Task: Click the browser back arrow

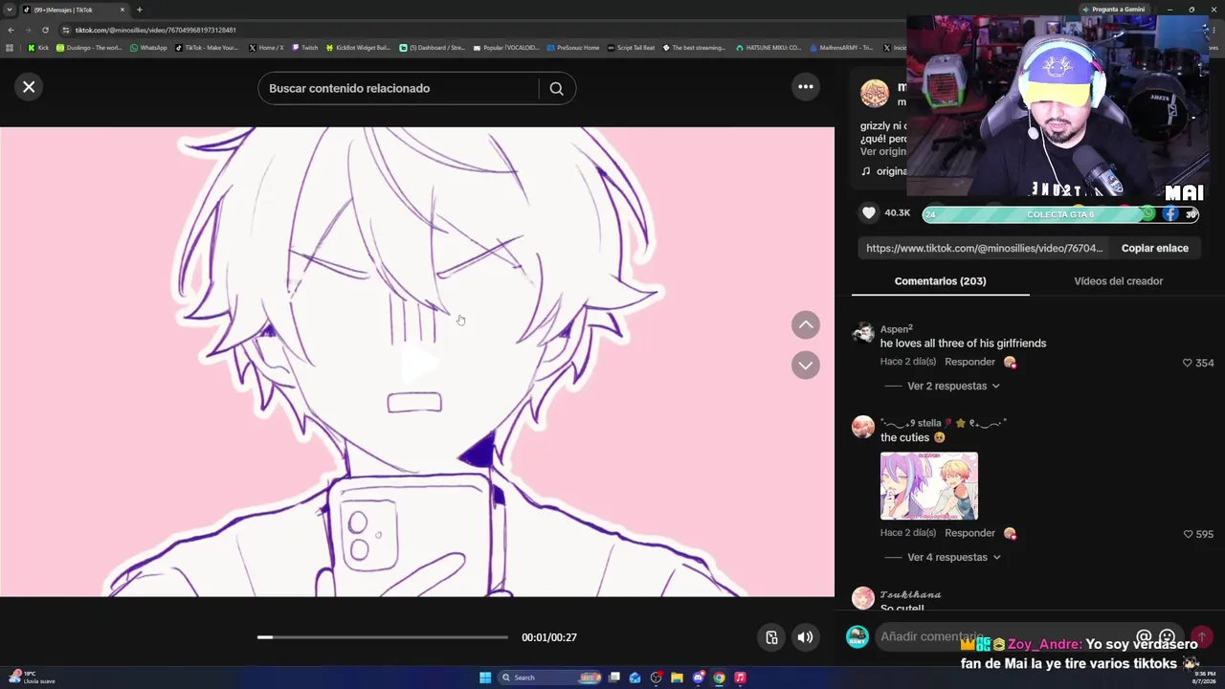Action: (11, 30)
